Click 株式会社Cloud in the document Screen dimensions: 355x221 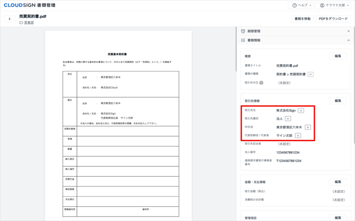point(109,87)
